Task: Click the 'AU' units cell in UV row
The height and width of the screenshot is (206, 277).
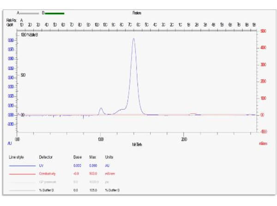Action: [107, 165]
